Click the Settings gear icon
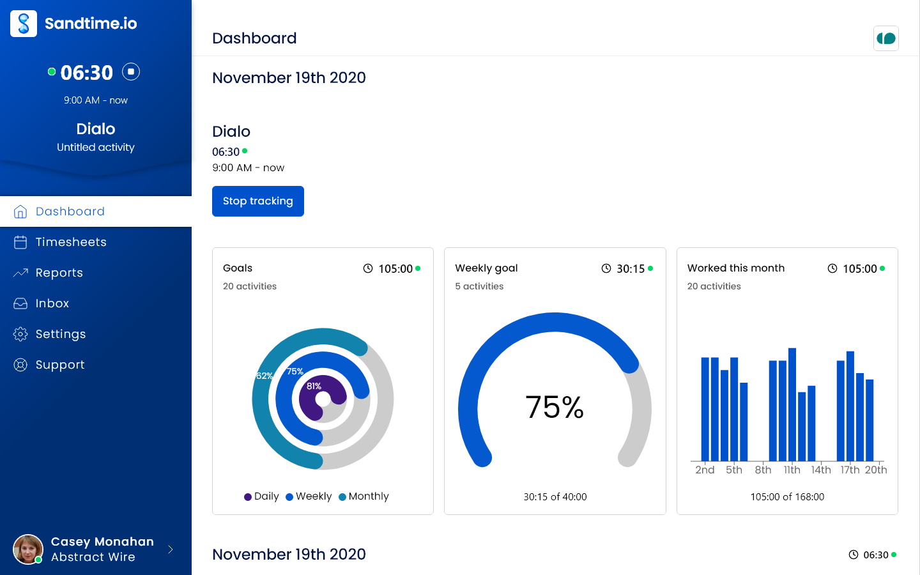Screen dimensions: 920x575 [20, 334]
